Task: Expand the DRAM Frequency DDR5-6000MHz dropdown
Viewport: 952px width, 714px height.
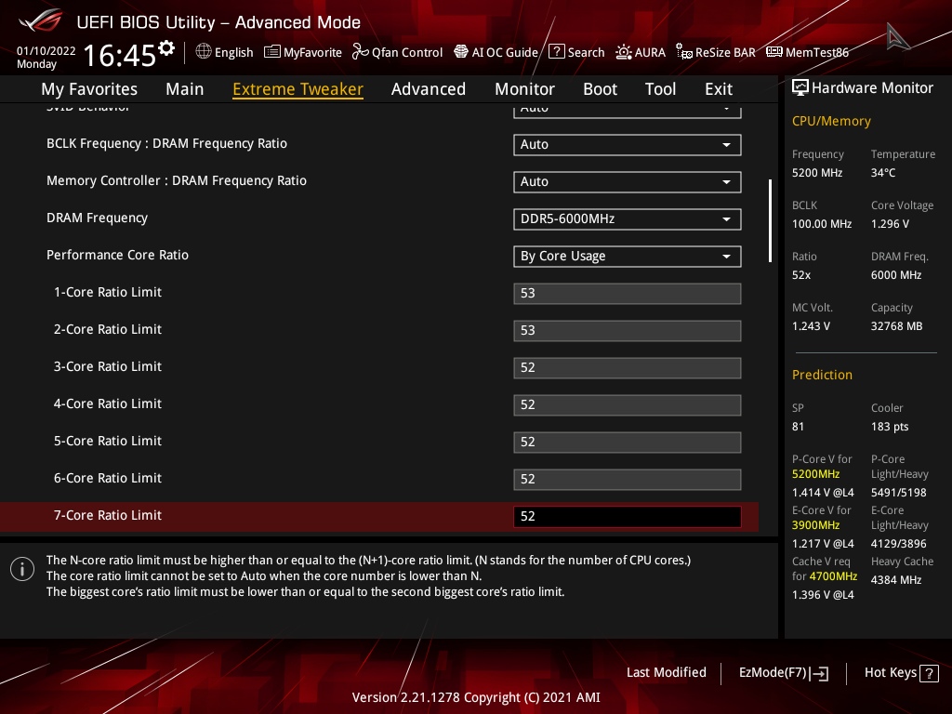Action: click(x=628, y=218)
